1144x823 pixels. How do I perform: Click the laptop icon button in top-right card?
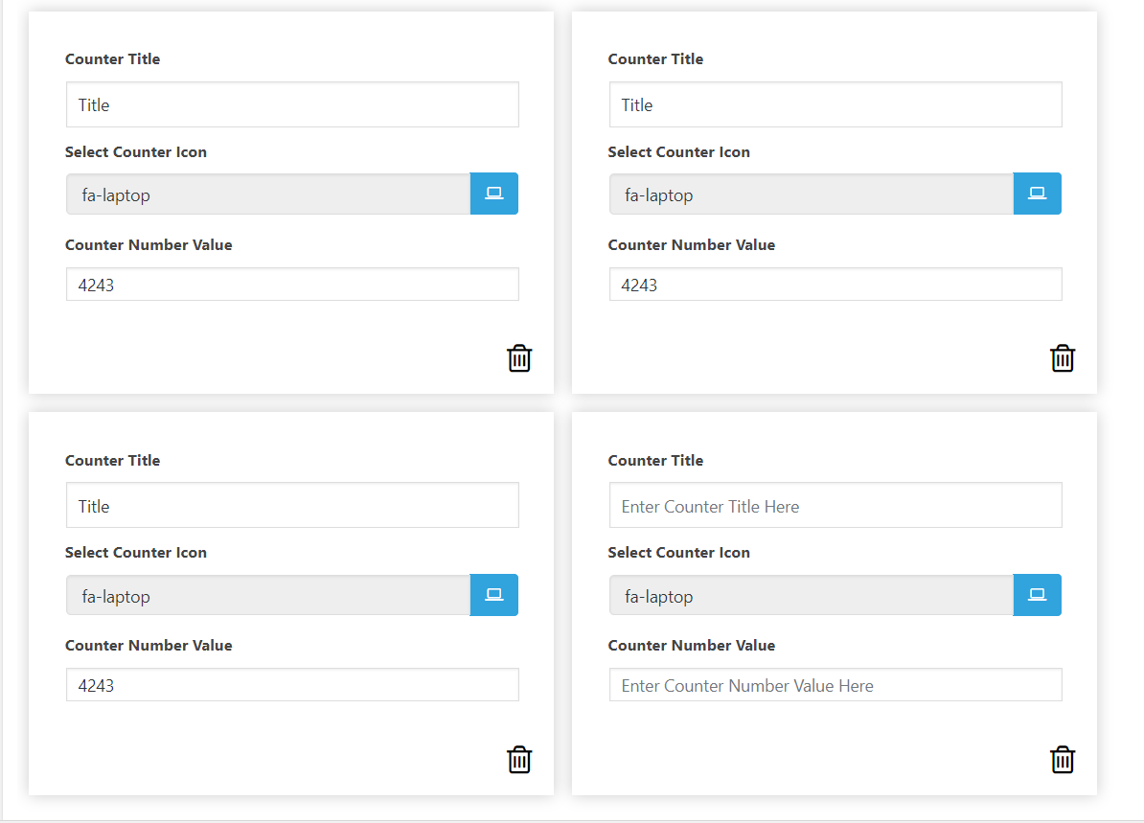coord(1038,194)
